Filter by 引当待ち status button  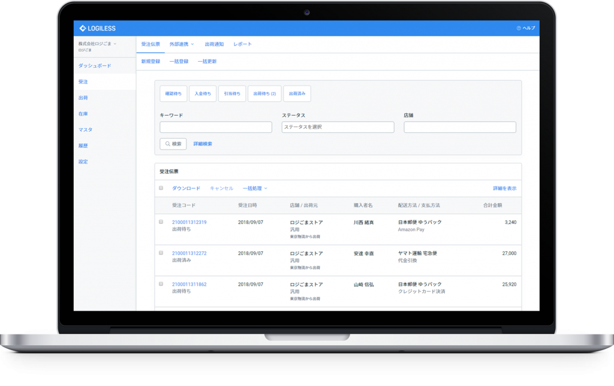pyautogui.click(x=232, y=94)
